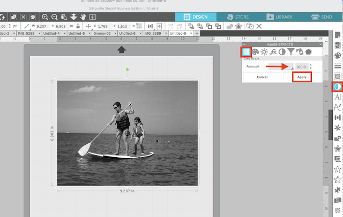Switch to the Gnome-05 document tab

(102, 33)
